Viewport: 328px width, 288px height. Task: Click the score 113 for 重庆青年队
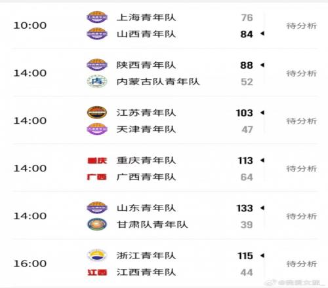[x=245, y=161]
